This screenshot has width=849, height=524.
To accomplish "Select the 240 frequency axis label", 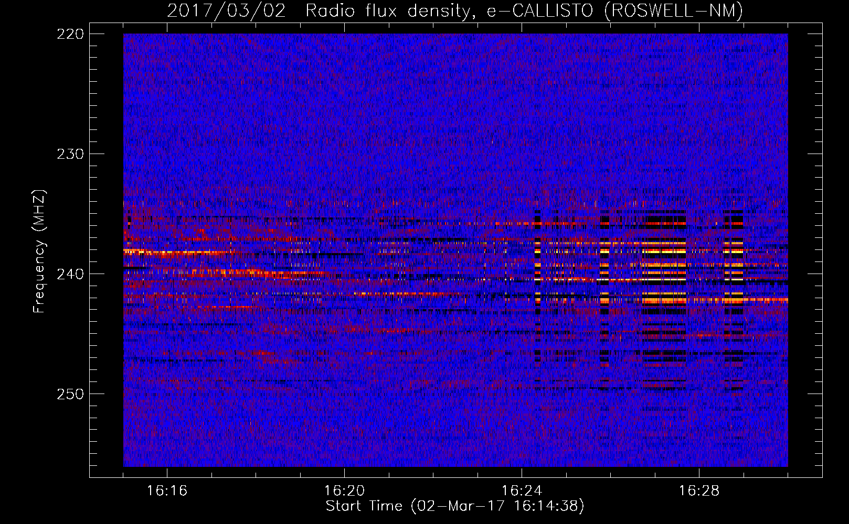I will tap(70, 274).
